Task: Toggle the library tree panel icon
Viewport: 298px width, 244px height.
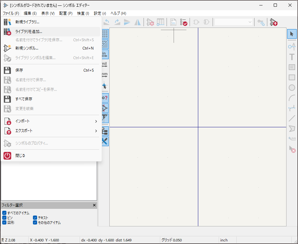Action: (x=105, y=131)
